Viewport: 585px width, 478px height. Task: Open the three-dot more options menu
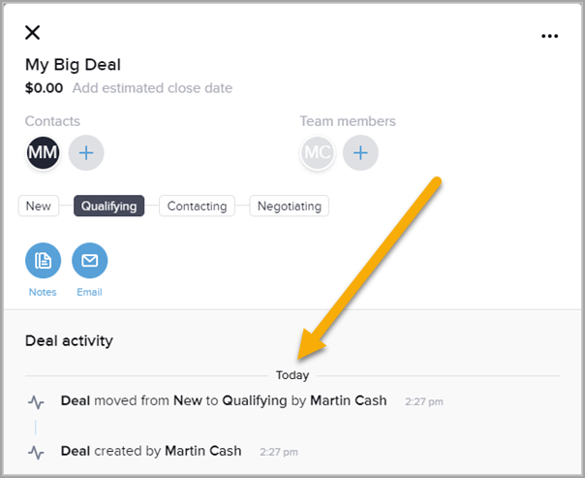point(550,36)
